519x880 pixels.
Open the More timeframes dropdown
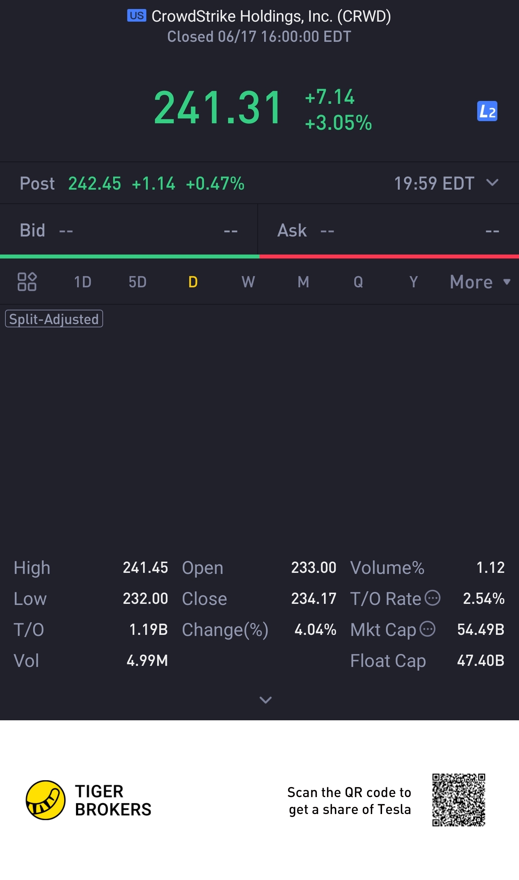pos(479,282)
